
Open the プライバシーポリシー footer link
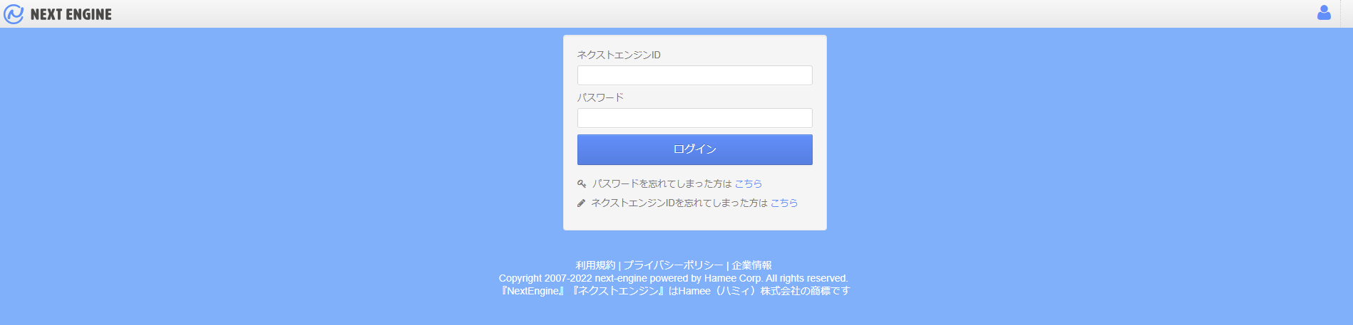[674, 265]
